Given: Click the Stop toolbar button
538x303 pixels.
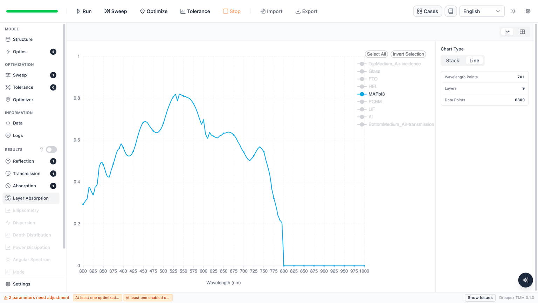Looking at the screenshot, I should click(232, 11).
